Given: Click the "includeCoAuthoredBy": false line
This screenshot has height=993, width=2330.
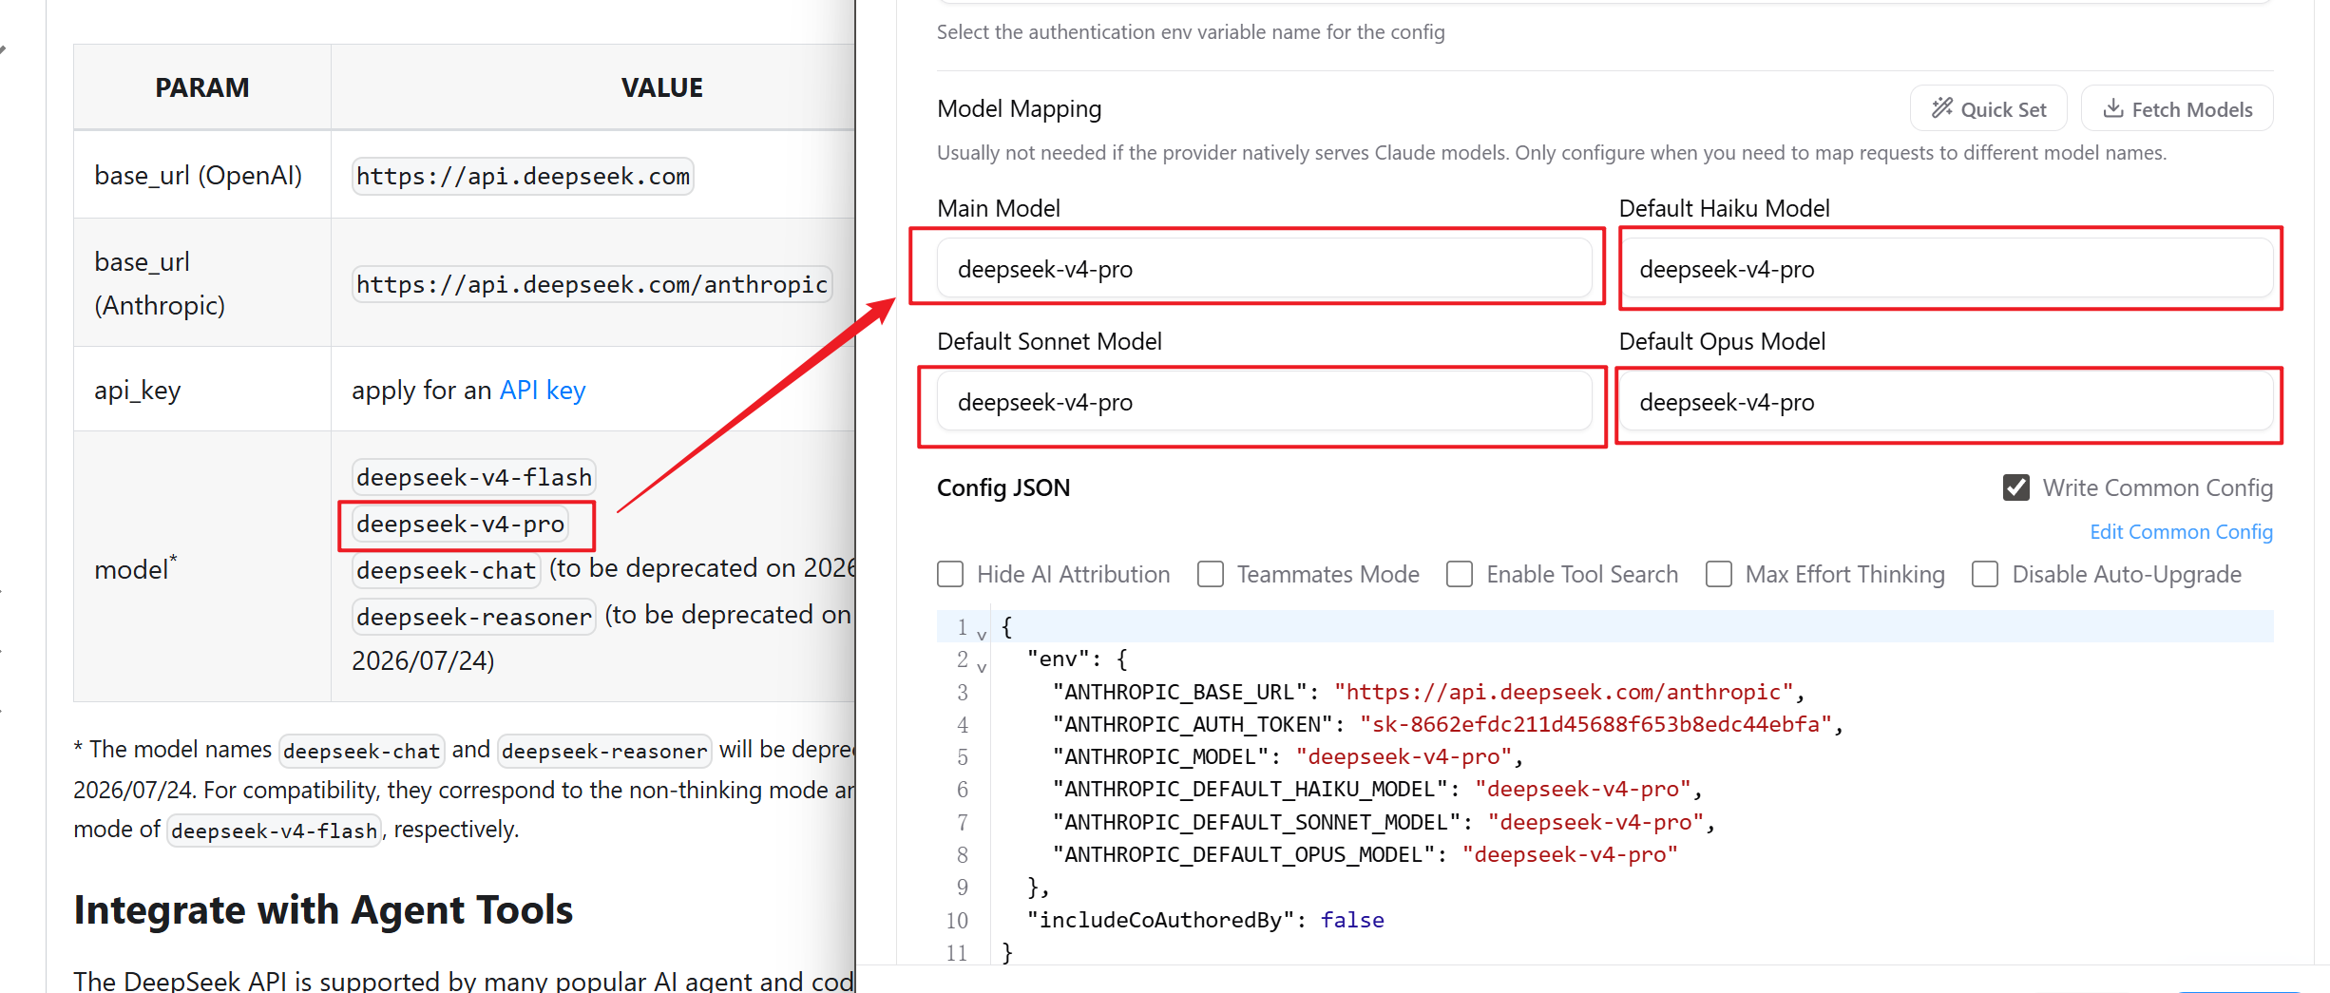Looking at the screenshot, I should click(1206, 920).
